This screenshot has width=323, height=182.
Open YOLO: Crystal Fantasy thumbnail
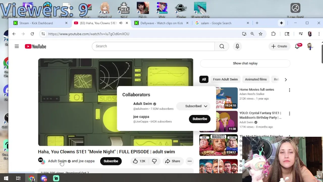click(x=219, y=122)
